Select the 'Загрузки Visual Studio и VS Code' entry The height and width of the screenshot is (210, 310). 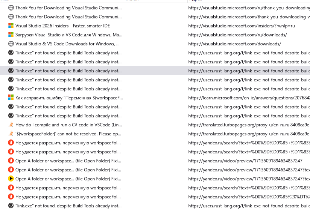(x=69, y=35)
